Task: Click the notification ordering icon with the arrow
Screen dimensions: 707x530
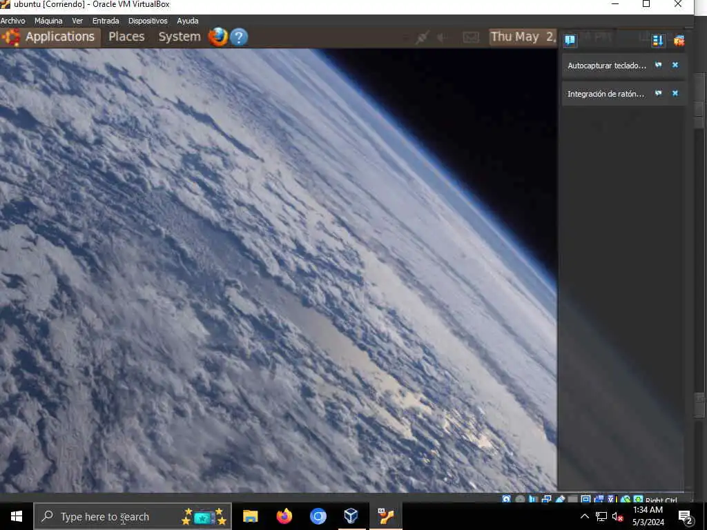Action: tap(658, 41)
